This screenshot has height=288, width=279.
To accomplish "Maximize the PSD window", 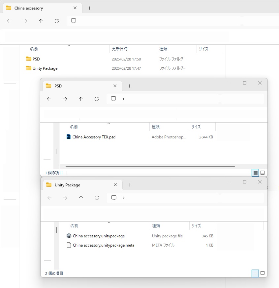I will click(245, 83).
